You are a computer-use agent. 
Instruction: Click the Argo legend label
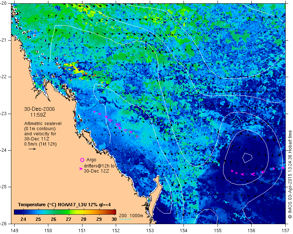coord(91,160)
